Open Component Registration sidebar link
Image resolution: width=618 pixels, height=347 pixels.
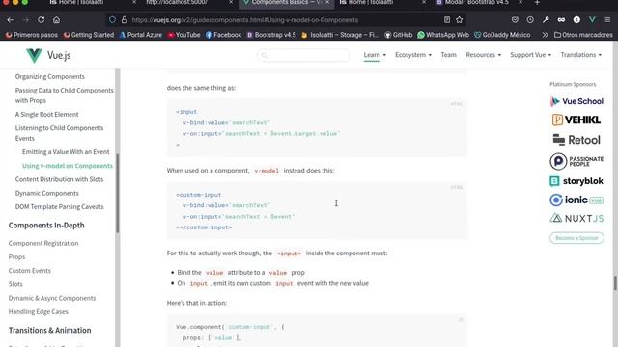[x=43, y=243]
